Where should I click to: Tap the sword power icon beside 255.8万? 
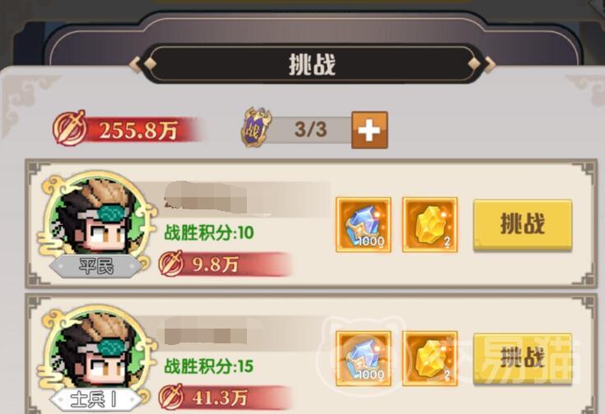point(70,128)
